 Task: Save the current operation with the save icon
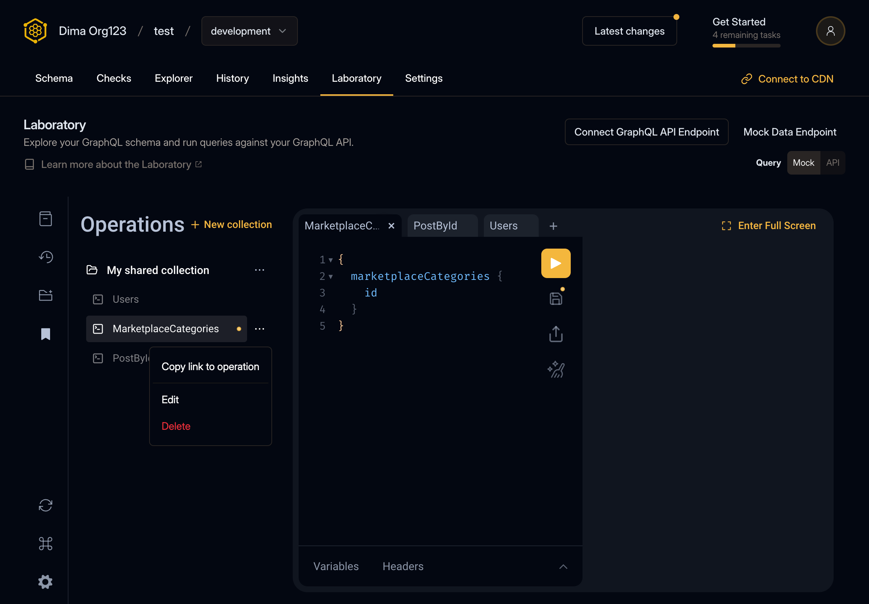(x=555, y=298)
